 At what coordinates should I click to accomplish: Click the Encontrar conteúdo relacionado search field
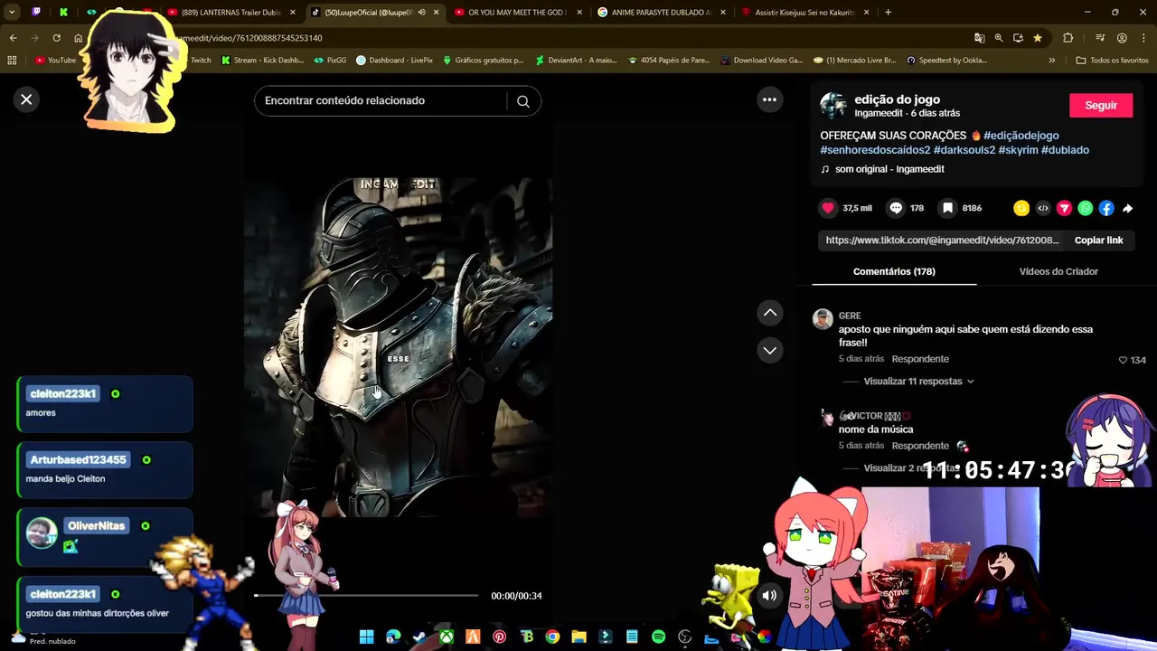(380, 101)
